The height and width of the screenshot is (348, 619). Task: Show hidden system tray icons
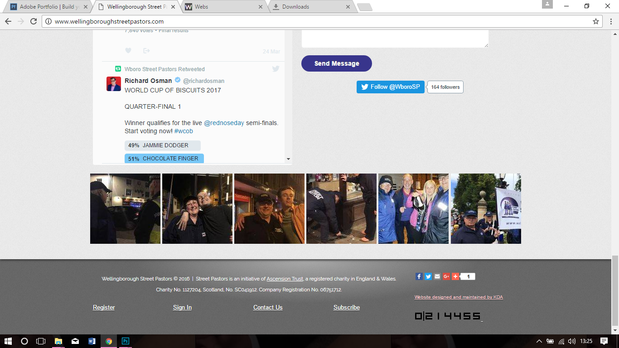[x=539, y=341]
